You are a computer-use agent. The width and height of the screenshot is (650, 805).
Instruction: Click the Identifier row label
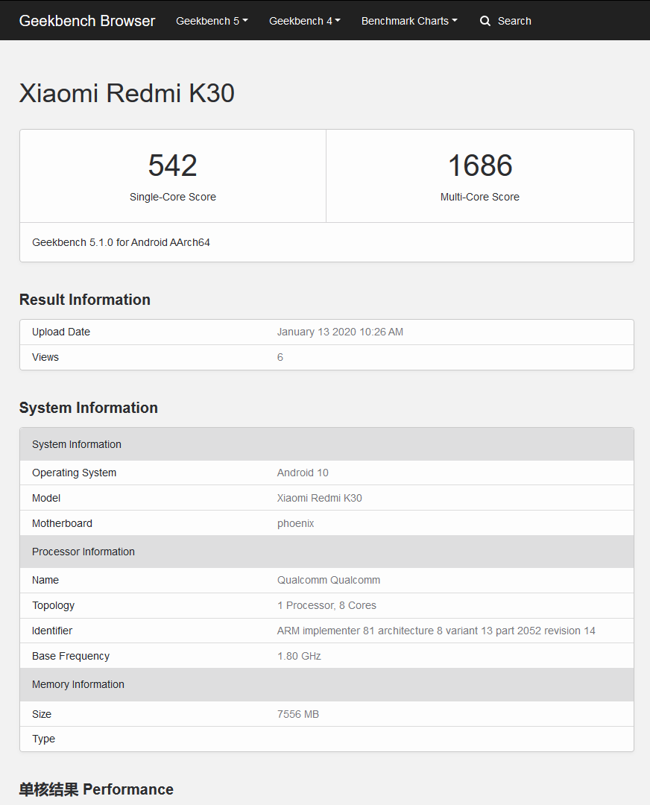(52, 631)
